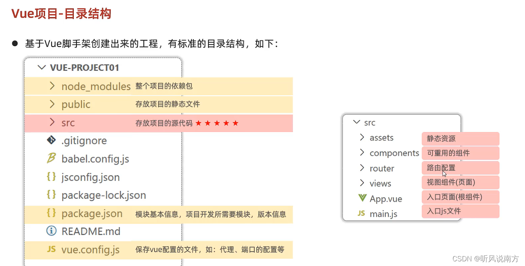The width and height of the screenshot is (525, 266).
Task: Select src root label in right panel
Action: pos(370,123)
